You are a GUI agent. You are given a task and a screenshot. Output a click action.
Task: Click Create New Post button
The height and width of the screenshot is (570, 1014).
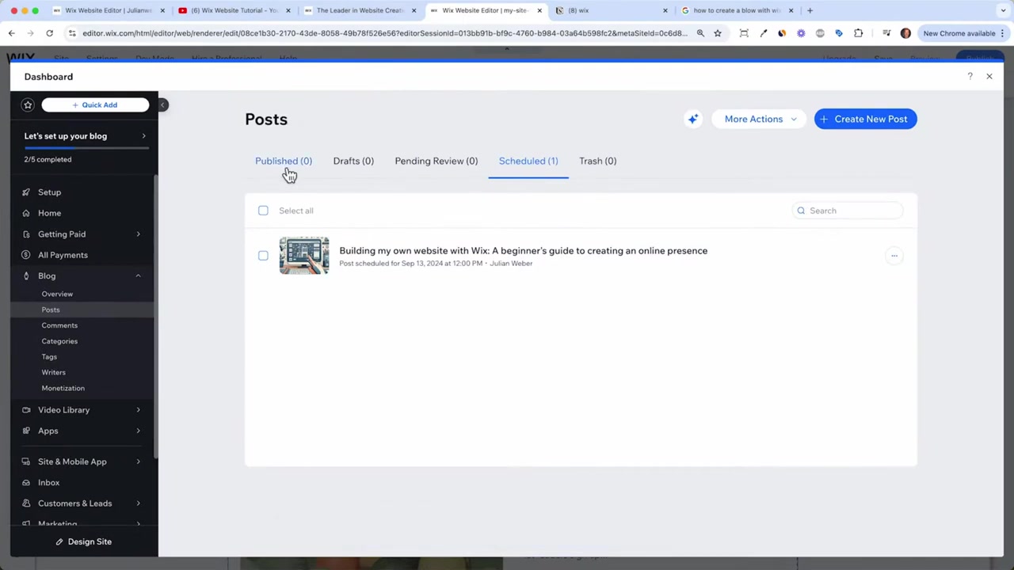pyautogui.click(x=866, y=119)
